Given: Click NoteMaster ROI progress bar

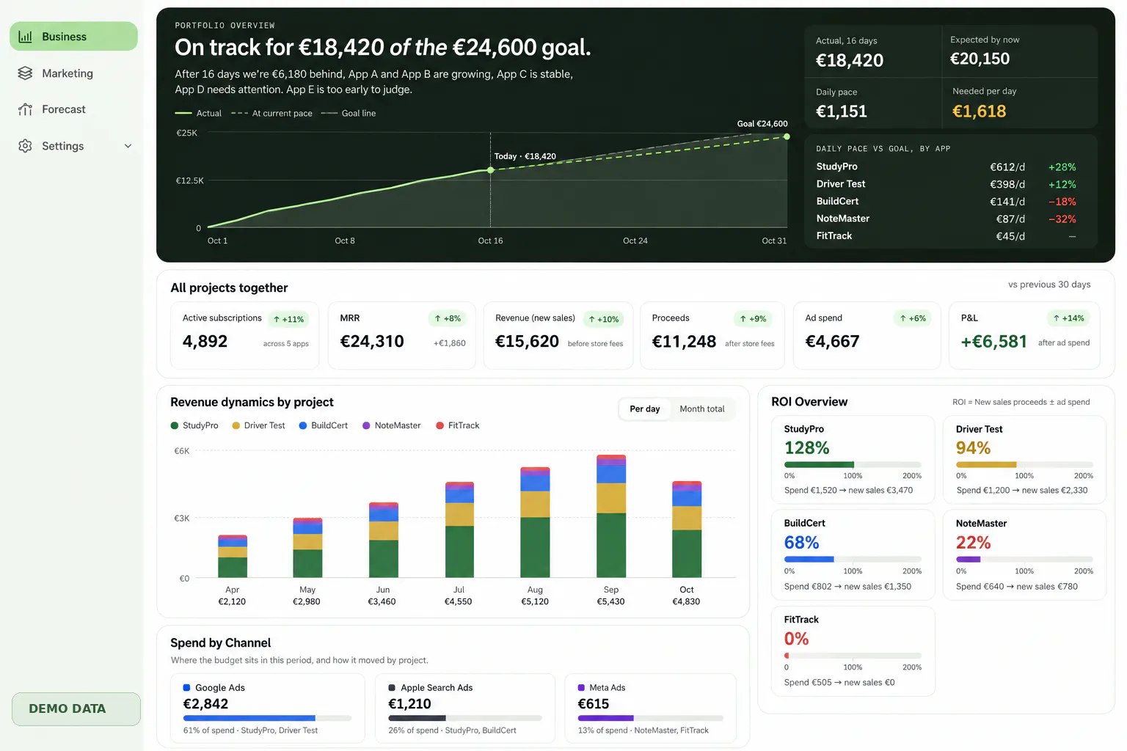Looking at the screenshot, I should [1024, 560].
